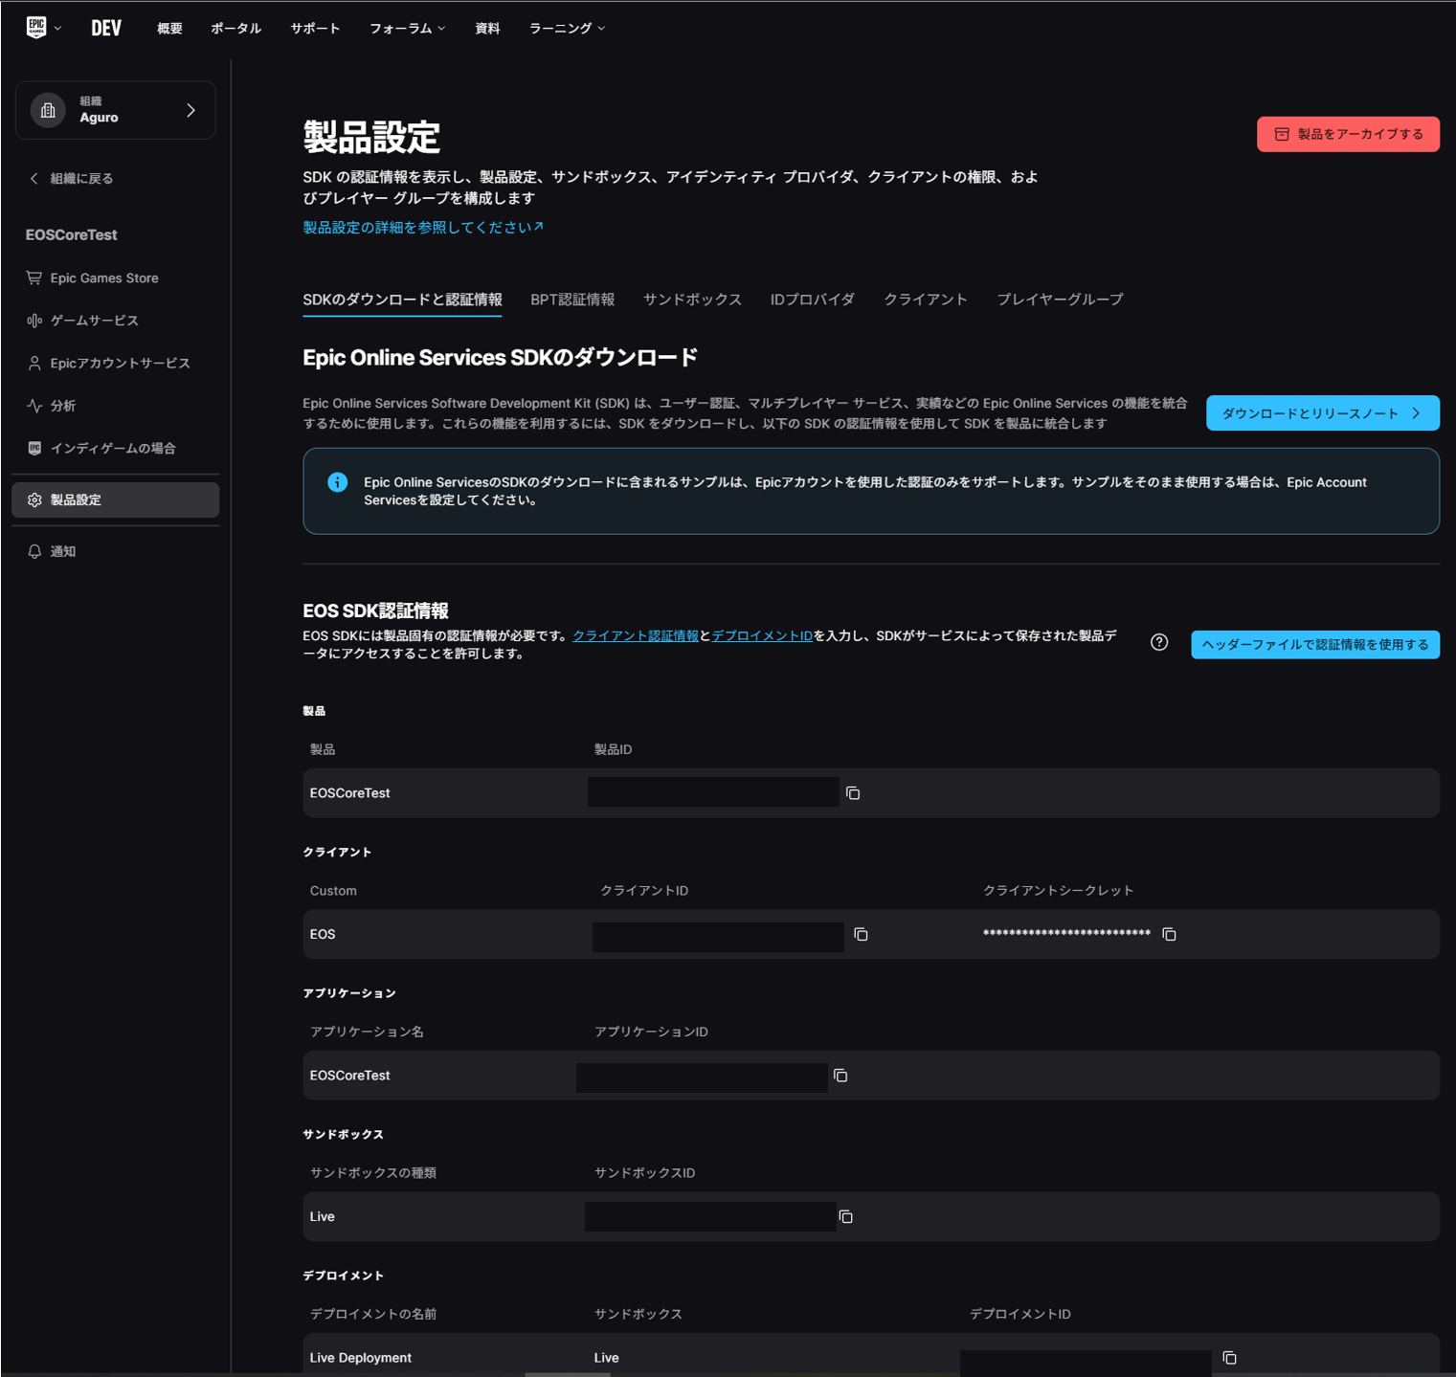Viewport: 1456px width, 1377px height.
Task: Open デプロイメントID link
Action: tap(762, 635)
